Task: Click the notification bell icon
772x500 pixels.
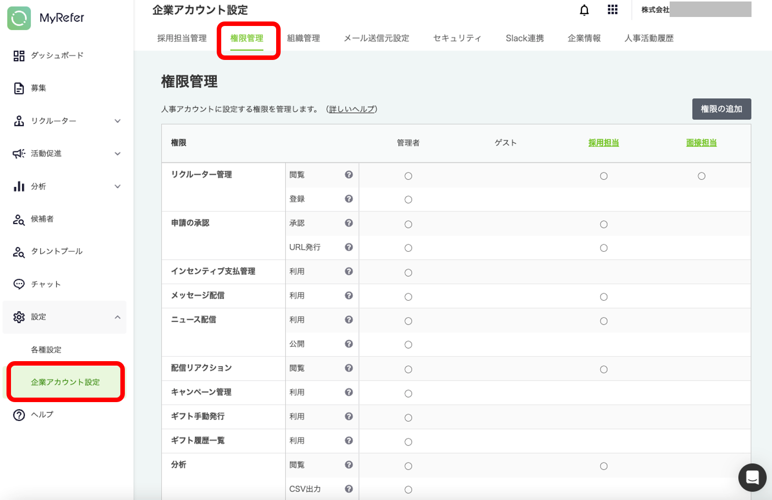Action: 584,10
